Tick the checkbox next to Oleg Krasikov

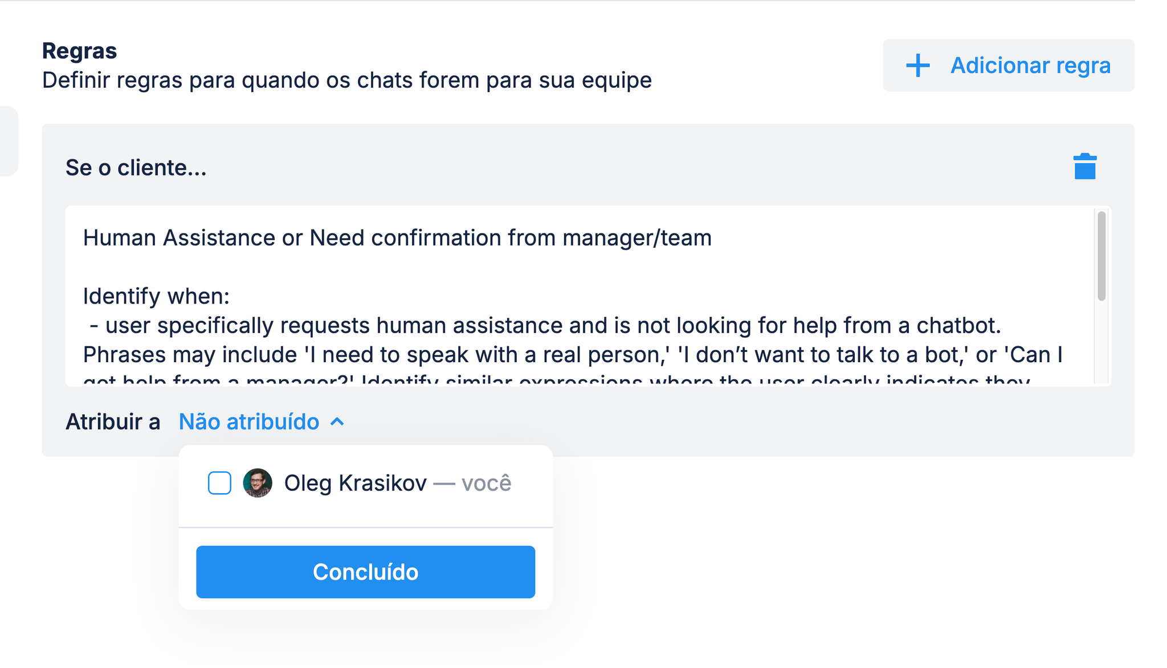click(219, 483)
